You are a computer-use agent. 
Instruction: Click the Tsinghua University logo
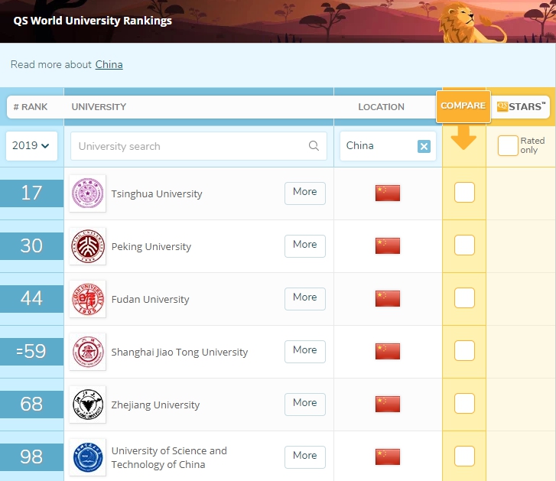(87, 193)
